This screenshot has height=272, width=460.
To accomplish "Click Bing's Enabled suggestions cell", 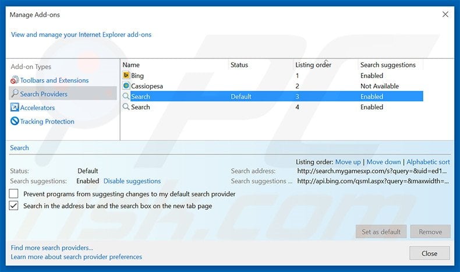I will pyautogui.click(x=371, y=75).
